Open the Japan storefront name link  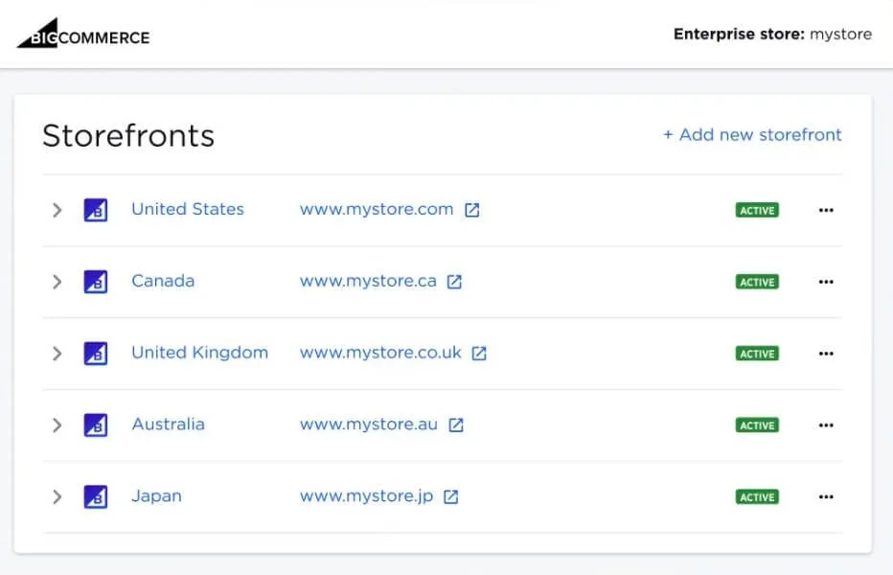tap(156, 497)
